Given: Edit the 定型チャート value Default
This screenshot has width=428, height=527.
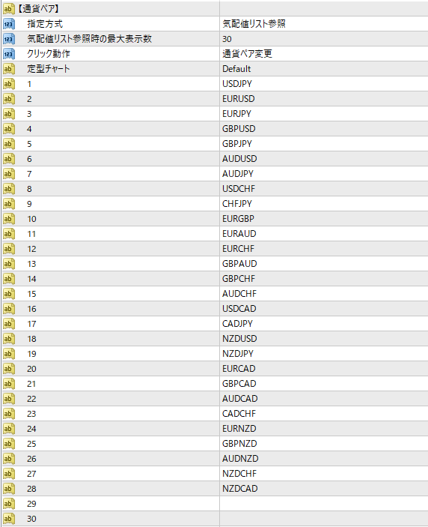Looking at the screenshot, I should [x=236, y=69].
